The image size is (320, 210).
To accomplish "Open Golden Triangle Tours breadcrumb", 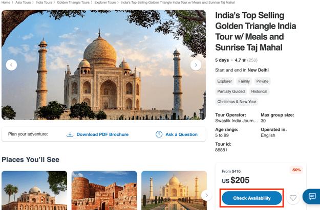I will [73, 3].
